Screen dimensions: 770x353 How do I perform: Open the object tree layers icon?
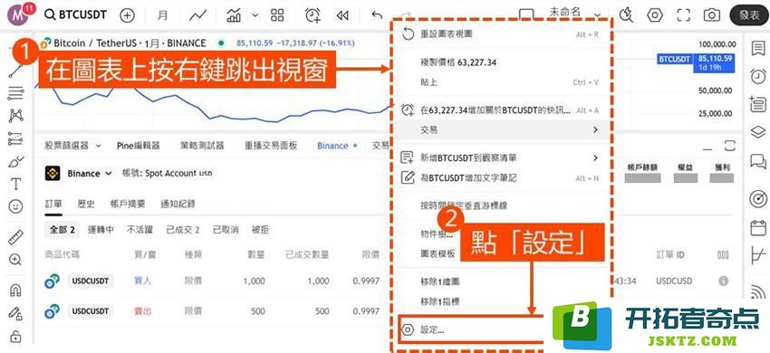click(758, 132)
